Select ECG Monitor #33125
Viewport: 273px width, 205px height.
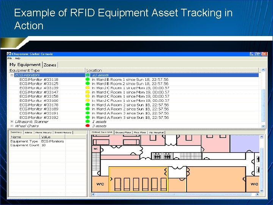point(39,84)
